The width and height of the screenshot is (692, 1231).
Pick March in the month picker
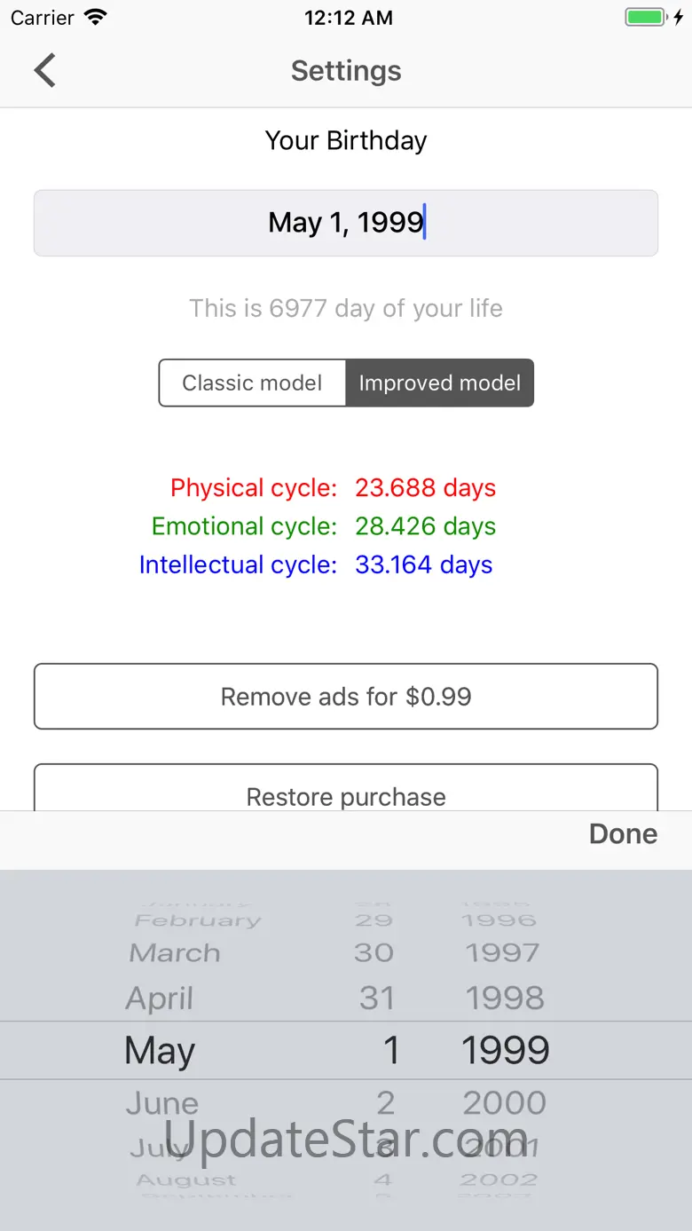tap(175, 953)
